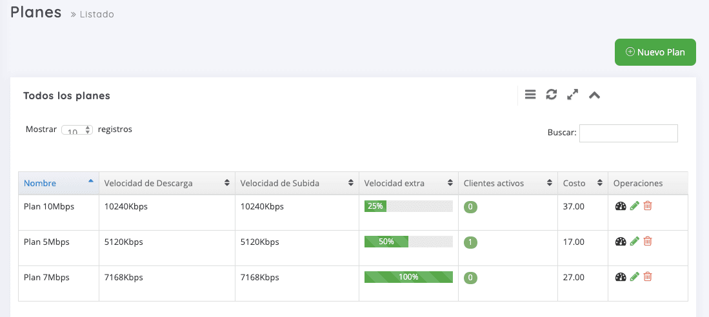Expand panel to fullscreen with arrows icon

572,94
